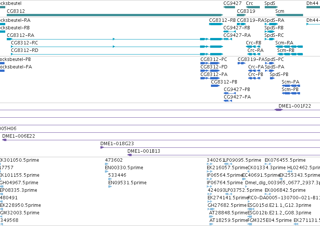320x226 pixels.
Task: Click EST EN09531.5prime label
Action: (x=127, y=183)
